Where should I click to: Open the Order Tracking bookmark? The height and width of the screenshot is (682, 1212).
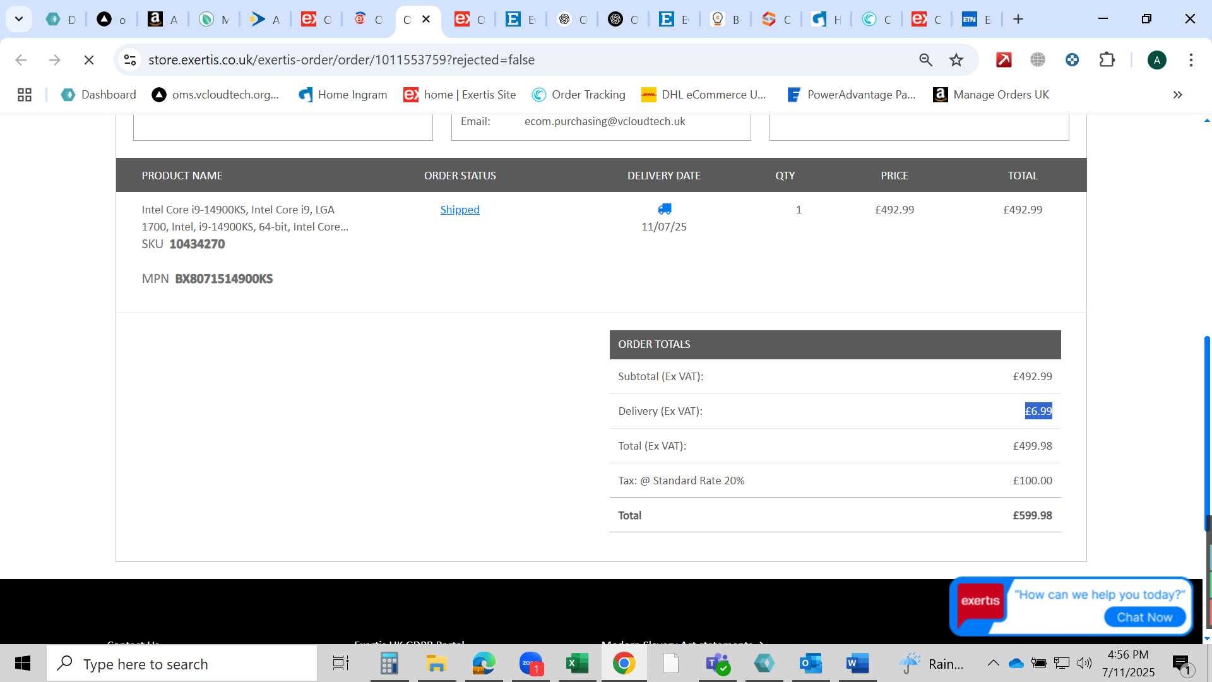click(x=579, y=95)
